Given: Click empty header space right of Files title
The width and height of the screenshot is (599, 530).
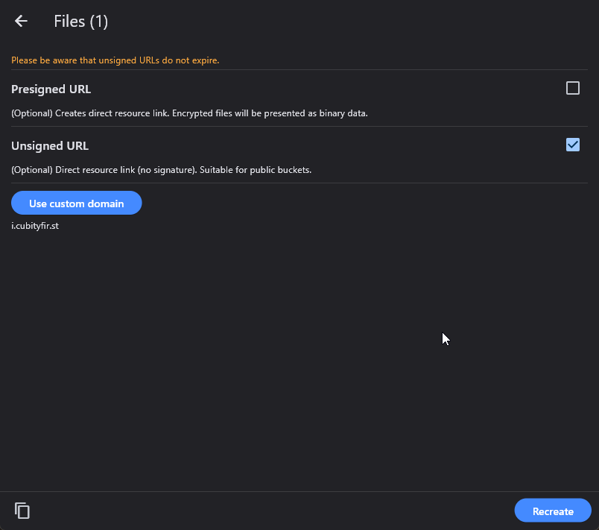Looking at the screenshot, I should (x=335, y=22).
